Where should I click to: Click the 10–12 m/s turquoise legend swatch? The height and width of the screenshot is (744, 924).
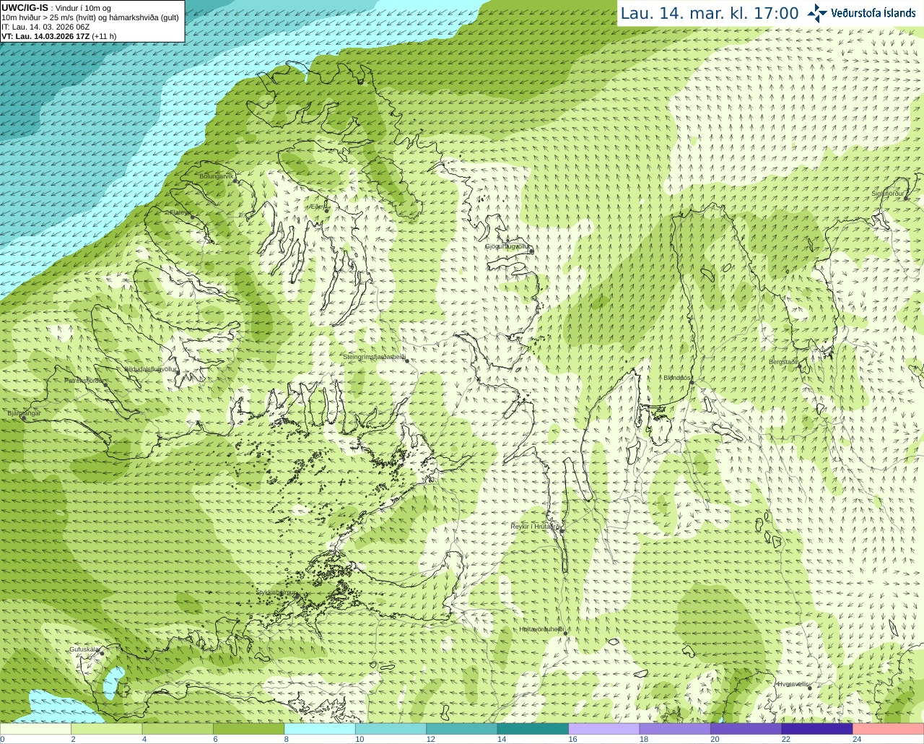tap(391, 729)
